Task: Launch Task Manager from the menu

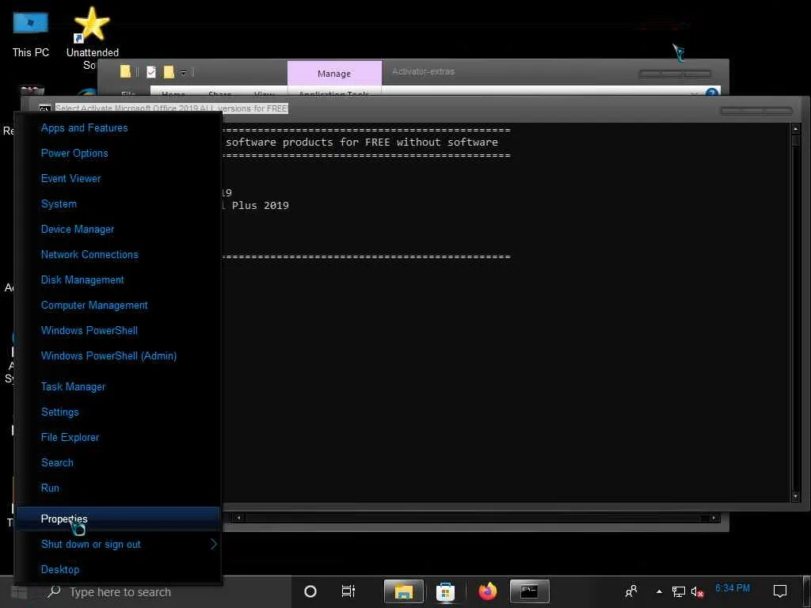Action: click(73, 386)
